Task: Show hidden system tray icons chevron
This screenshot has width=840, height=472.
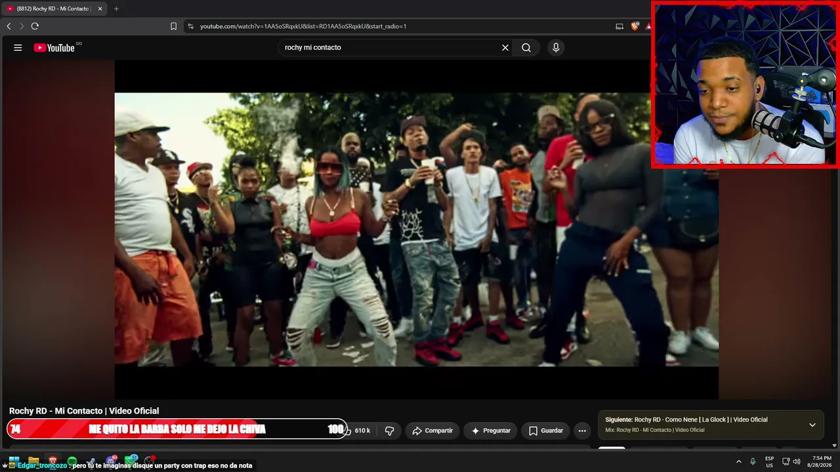Action: click(739, 462)
